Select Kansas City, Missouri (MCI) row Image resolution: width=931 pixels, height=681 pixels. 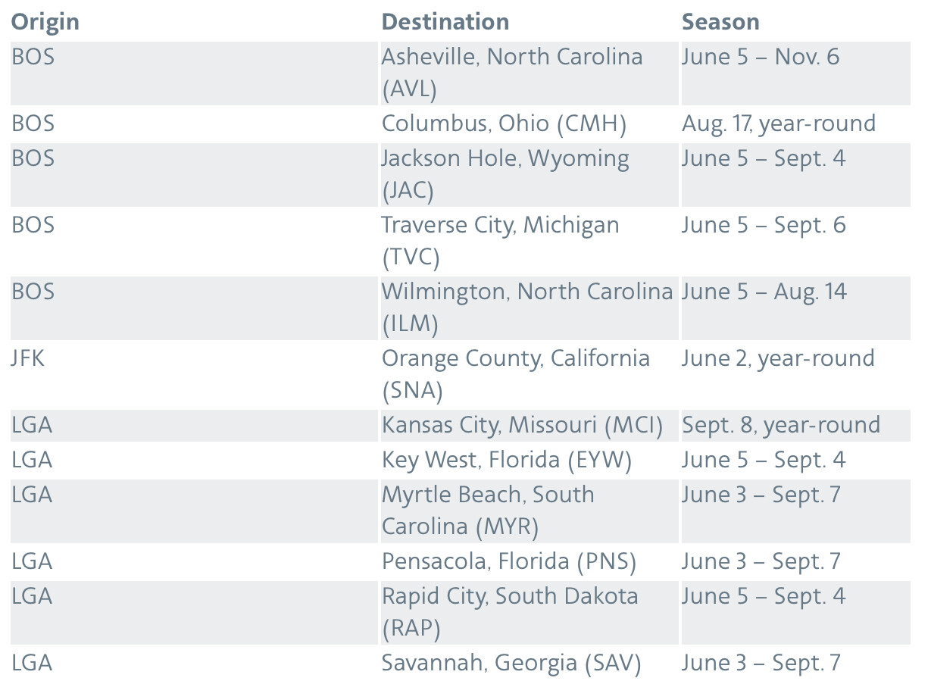click(522, 425)
